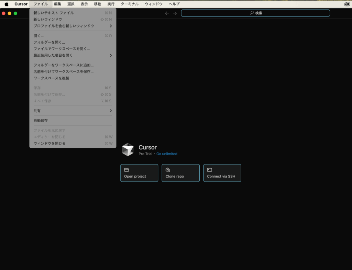Focus the 検索 search field
This screenshot has height=270, width=352.
click(255, 13)
